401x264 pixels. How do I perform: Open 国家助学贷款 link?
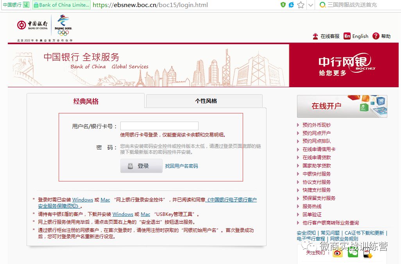pos(317,165)
